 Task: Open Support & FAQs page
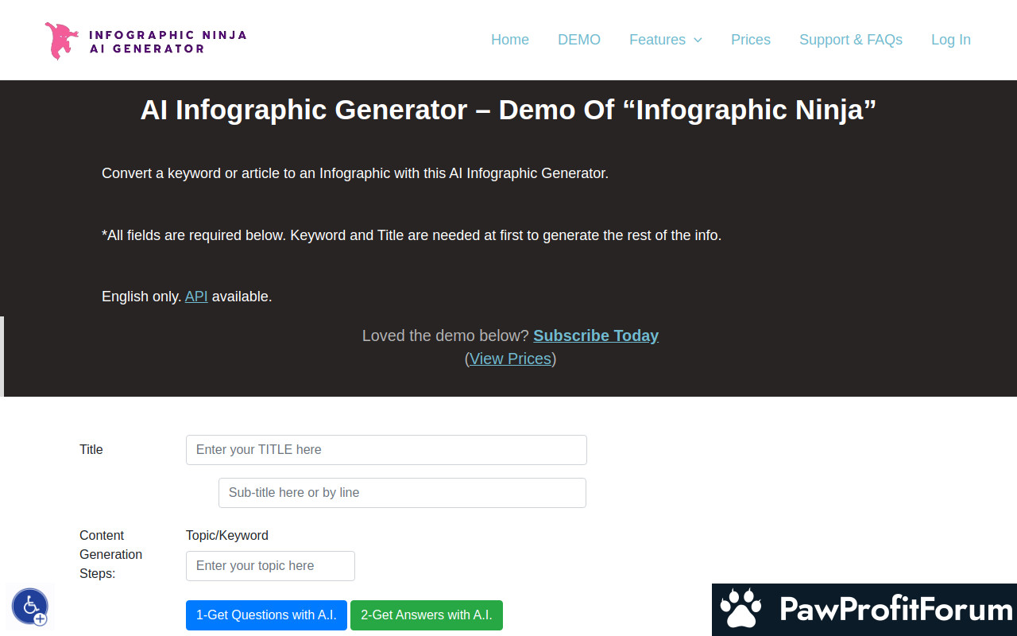point(850,40)
